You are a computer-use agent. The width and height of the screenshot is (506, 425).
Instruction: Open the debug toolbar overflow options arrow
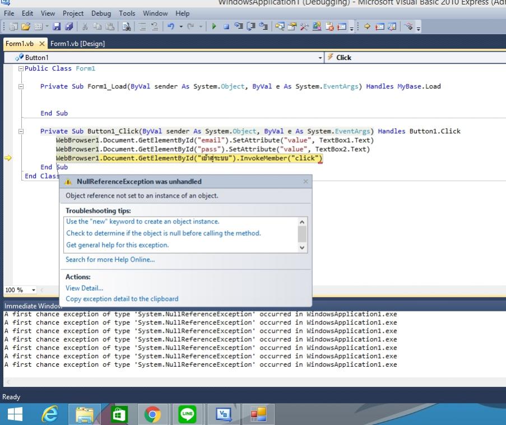pos(419,28)
